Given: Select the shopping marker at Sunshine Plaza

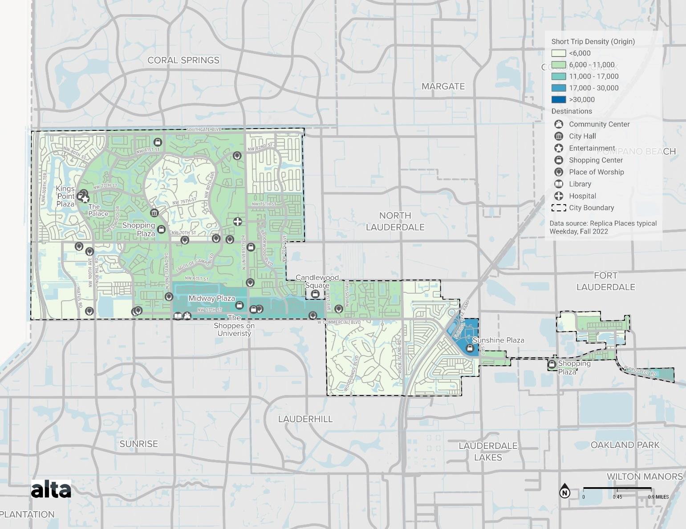Looking at the screenshot, I should click(469, 348).
